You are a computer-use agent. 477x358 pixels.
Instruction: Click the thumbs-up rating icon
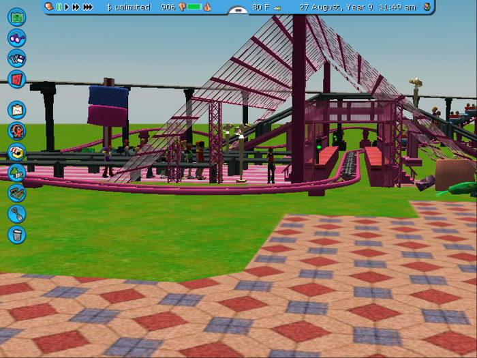tap(207, 7)
